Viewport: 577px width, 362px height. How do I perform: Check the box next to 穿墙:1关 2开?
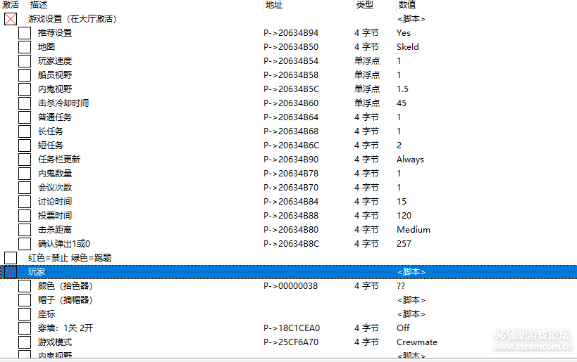25,328
